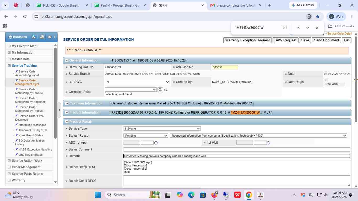Screen dimensions: 358x201
Task: Open Microsoft Edge from the taskbar
Action: click(x=191, y=195)
